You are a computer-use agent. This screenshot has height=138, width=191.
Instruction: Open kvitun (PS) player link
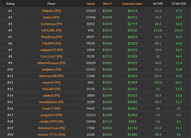(x=51, y=17)
